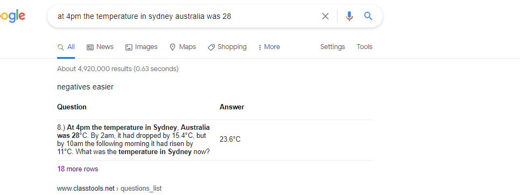Viewport: 520px width, 195px height.
Task: Click the News tab newspaper icon
Action: coord(90,47)
